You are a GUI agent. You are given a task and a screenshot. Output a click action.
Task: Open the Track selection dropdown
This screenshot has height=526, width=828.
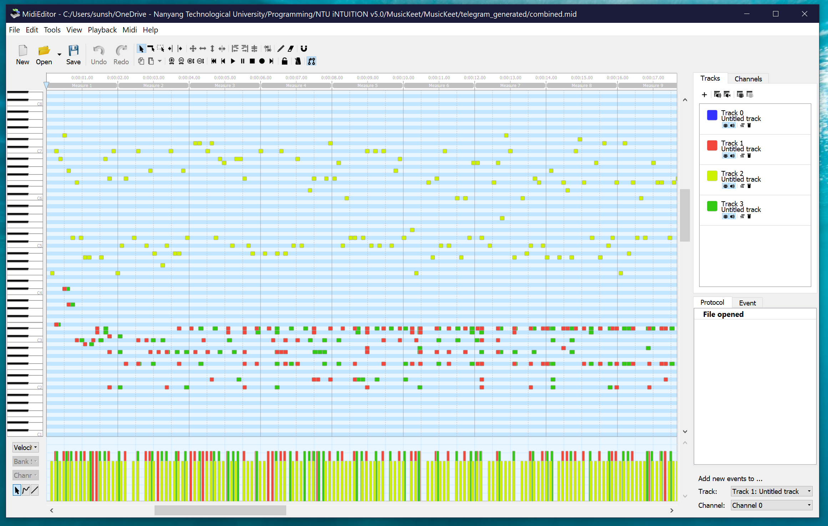click(x=771, y=491)
